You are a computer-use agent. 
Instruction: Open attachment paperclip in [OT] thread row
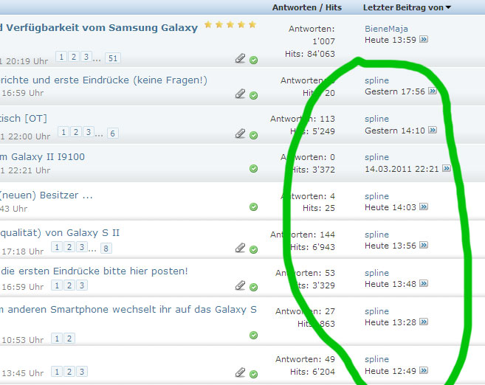pyautogui.click(x=240, y=133)
